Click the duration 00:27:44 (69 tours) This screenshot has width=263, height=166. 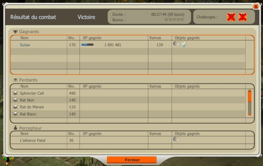(x=168, y=14)
